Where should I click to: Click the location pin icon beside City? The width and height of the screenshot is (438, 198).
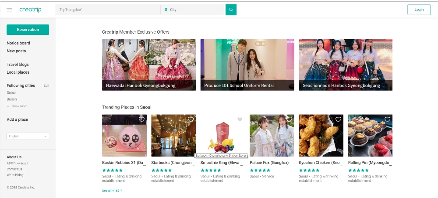[x=166, y=10]
